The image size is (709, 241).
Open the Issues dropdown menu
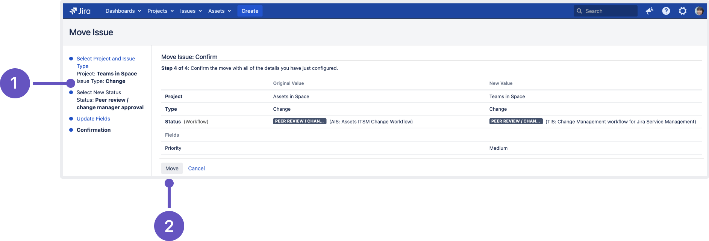(191, 11)
